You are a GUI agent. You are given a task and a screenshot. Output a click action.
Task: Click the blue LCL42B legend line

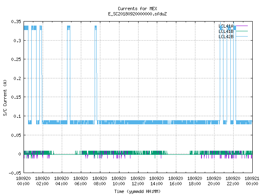tap(242, 36)
